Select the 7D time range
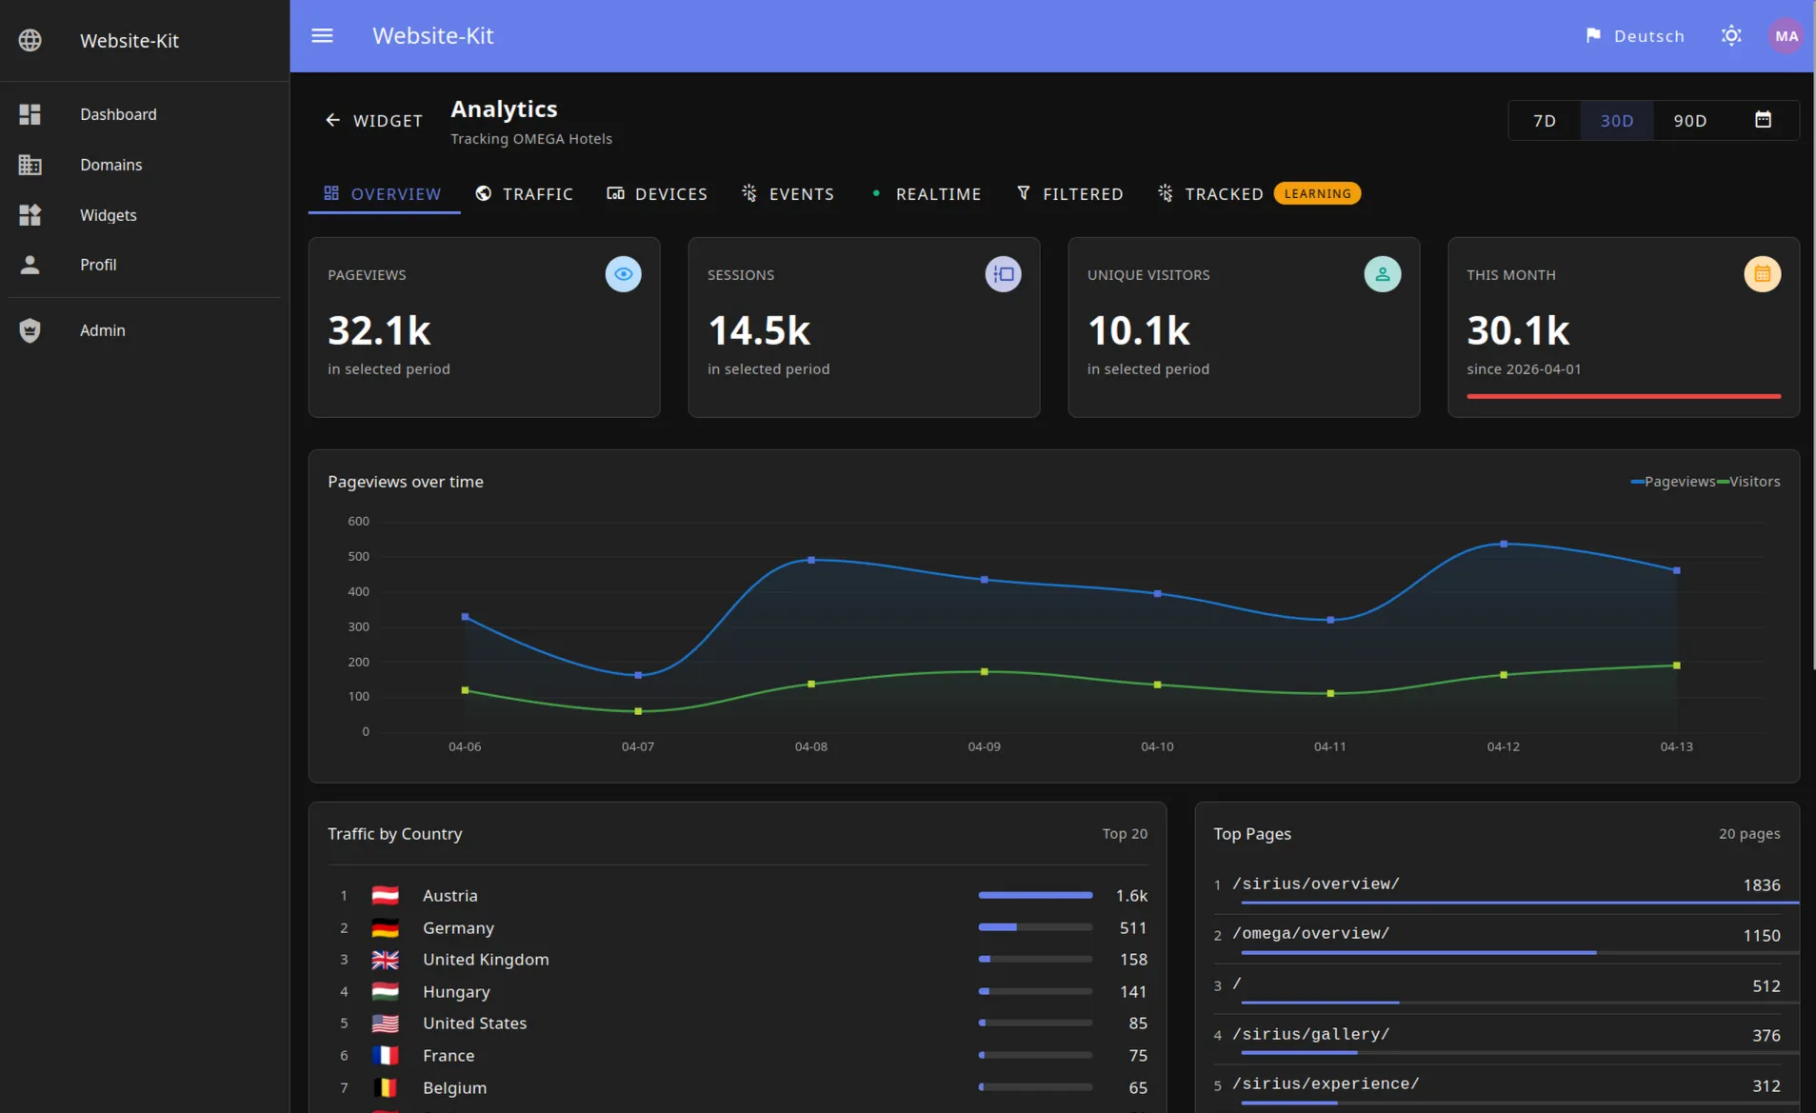Viewport: 1816px width, 1113px height. 1544,120
